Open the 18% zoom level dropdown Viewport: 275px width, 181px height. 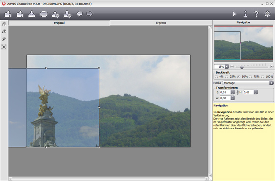click(227, 67)
